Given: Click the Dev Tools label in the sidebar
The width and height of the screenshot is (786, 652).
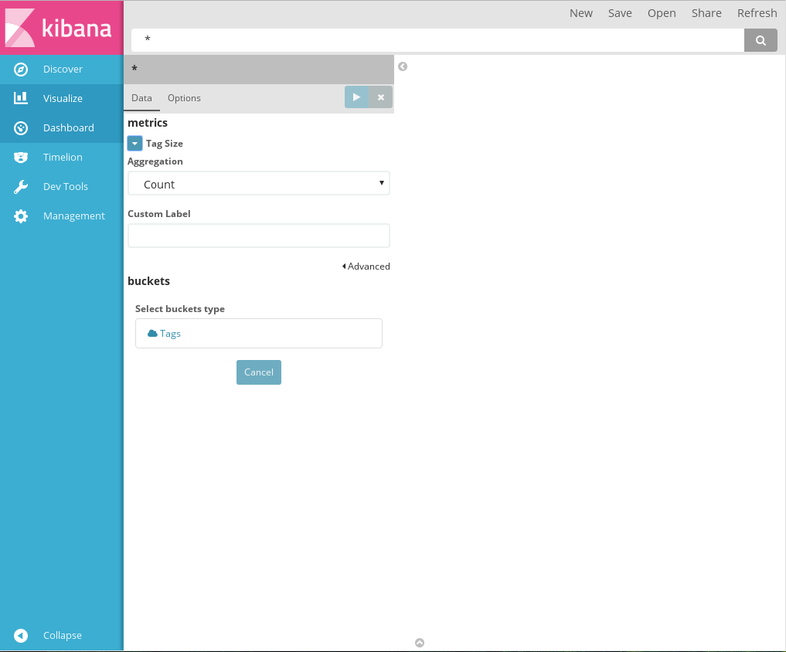Looking at the screenshot, I should coord(66,186).
